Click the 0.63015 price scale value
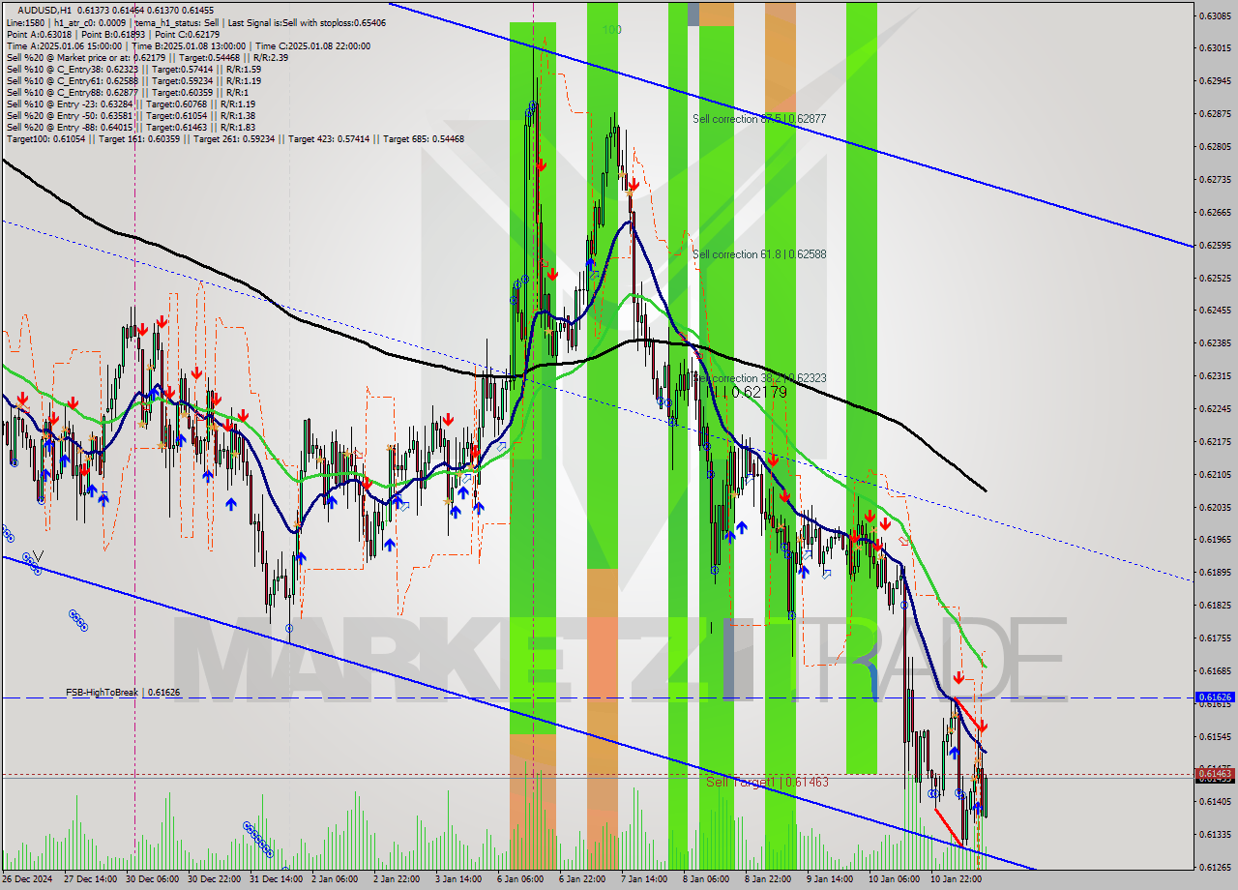Image resolution: width=1238 pixels, height=890 pixels. 1215,48
